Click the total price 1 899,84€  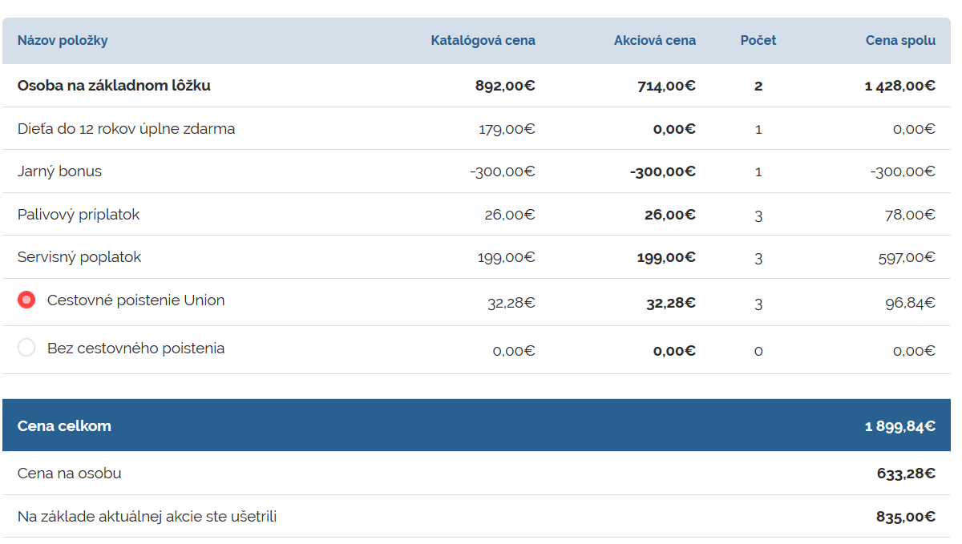(x=899, y=426)
